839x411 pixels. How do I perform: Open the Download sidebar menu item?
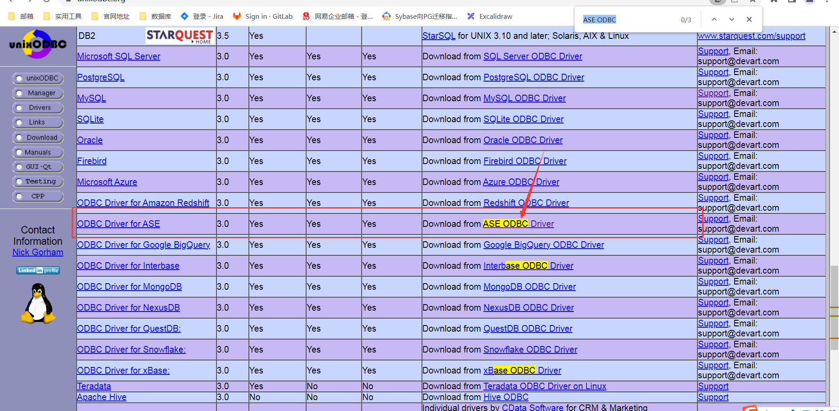[38, 138]
